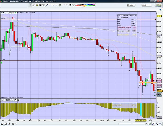
Task: Pick the yellow color swatch
Action: (x=86, y=6)
